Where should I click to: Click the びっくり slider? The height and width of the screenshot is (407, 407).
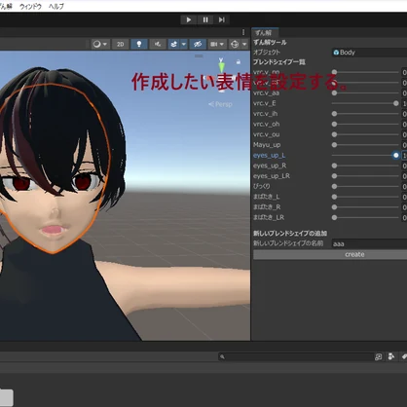[x=365, y=186]
